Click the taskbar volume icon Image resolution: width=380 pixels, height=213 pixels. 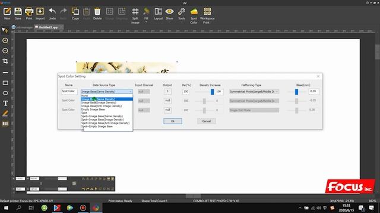(x=318, y=208)
